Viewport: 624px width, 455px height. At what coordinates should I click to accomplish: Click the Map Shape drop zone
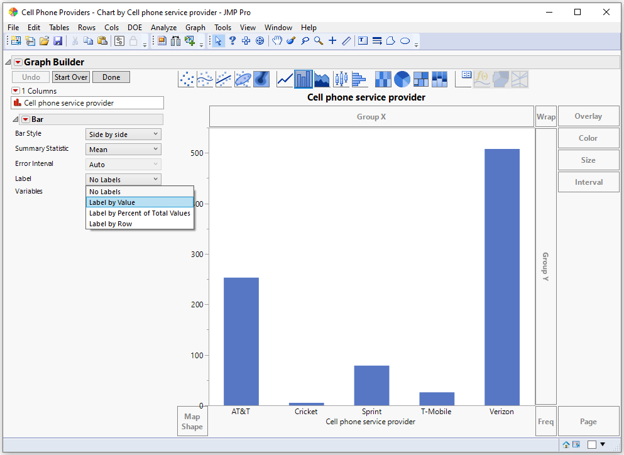[x=192, y=419]
